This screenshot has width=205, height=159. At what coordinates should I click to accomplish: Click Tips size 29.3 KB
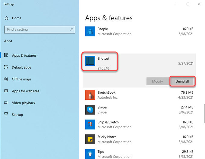[x=188, y=151]
